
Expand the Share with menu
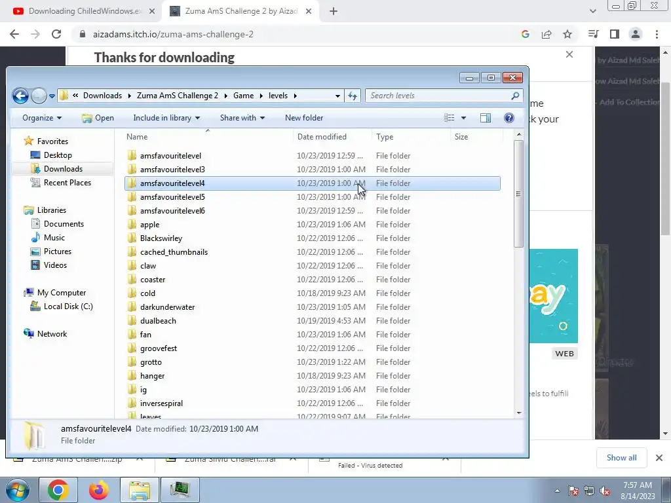pos(242,118)
